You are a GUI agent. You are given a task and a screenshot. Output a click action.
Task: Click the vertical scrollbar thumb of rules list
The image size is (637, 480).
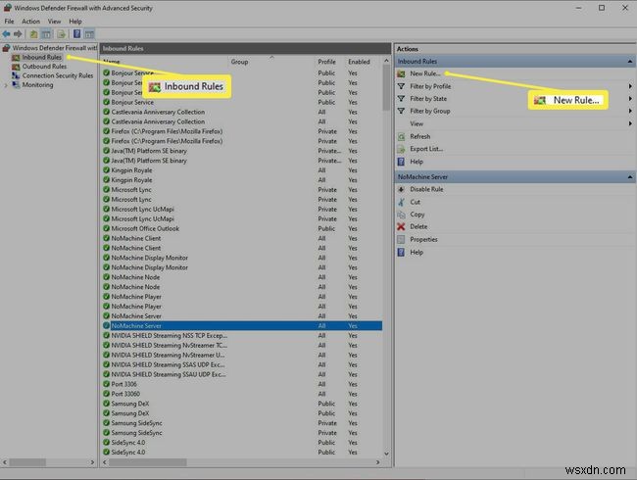coord(386,87)
